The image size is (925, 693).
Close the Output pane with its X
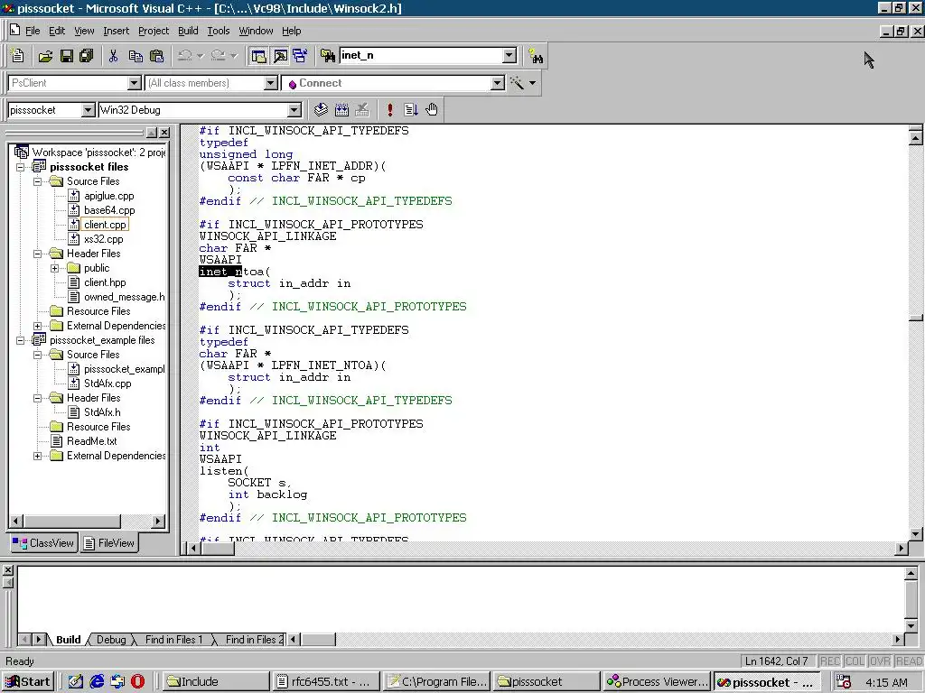point(8,570)
